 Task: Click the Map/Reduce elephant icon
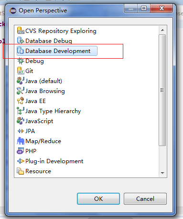21,141
